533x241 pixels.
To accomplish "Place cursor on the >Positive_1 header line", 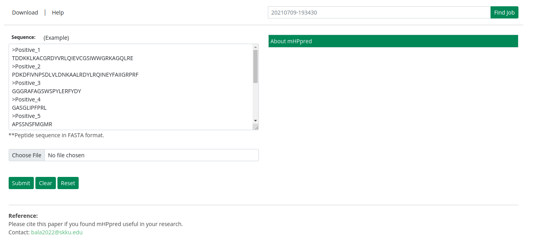I will pyautogui.click(x=26, y=50).
